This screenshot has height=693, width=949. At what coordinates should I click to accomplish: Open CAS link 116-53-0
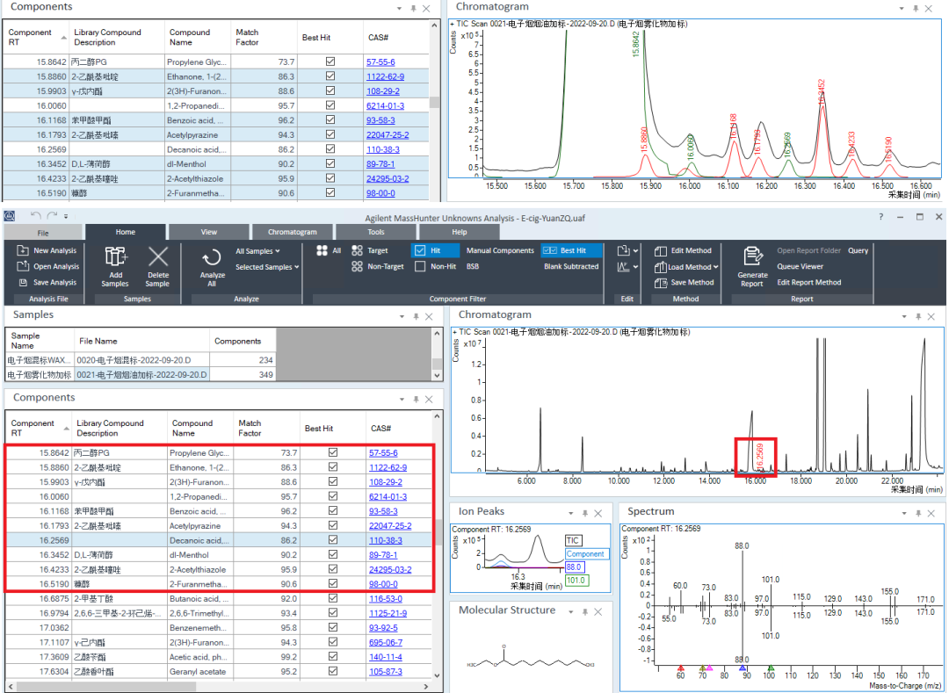click(x=385, y=599)
